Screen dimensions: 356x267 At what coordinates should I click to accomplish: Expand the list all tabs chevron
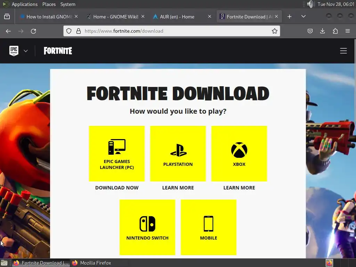[303, 16]
